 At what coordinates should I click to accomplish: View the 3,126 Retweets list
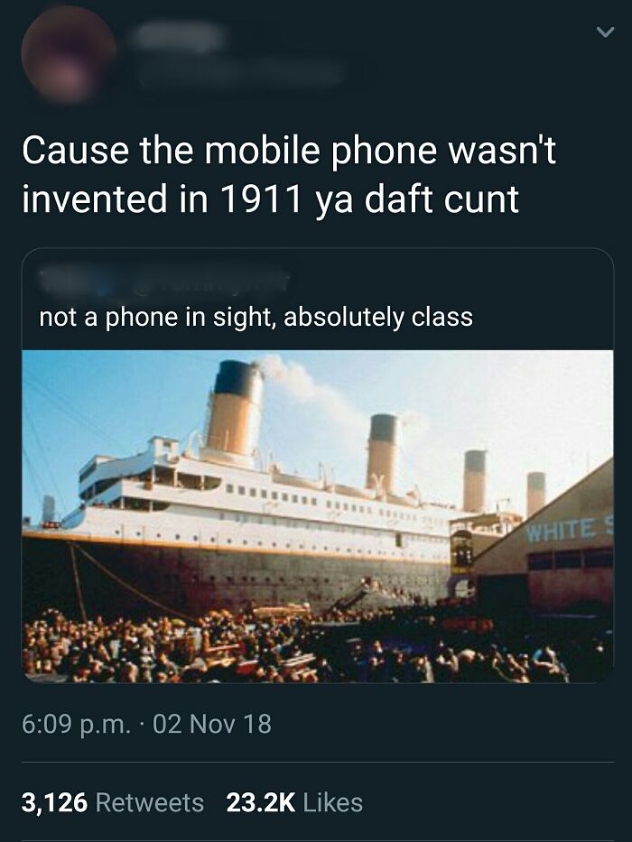(113, 803)
